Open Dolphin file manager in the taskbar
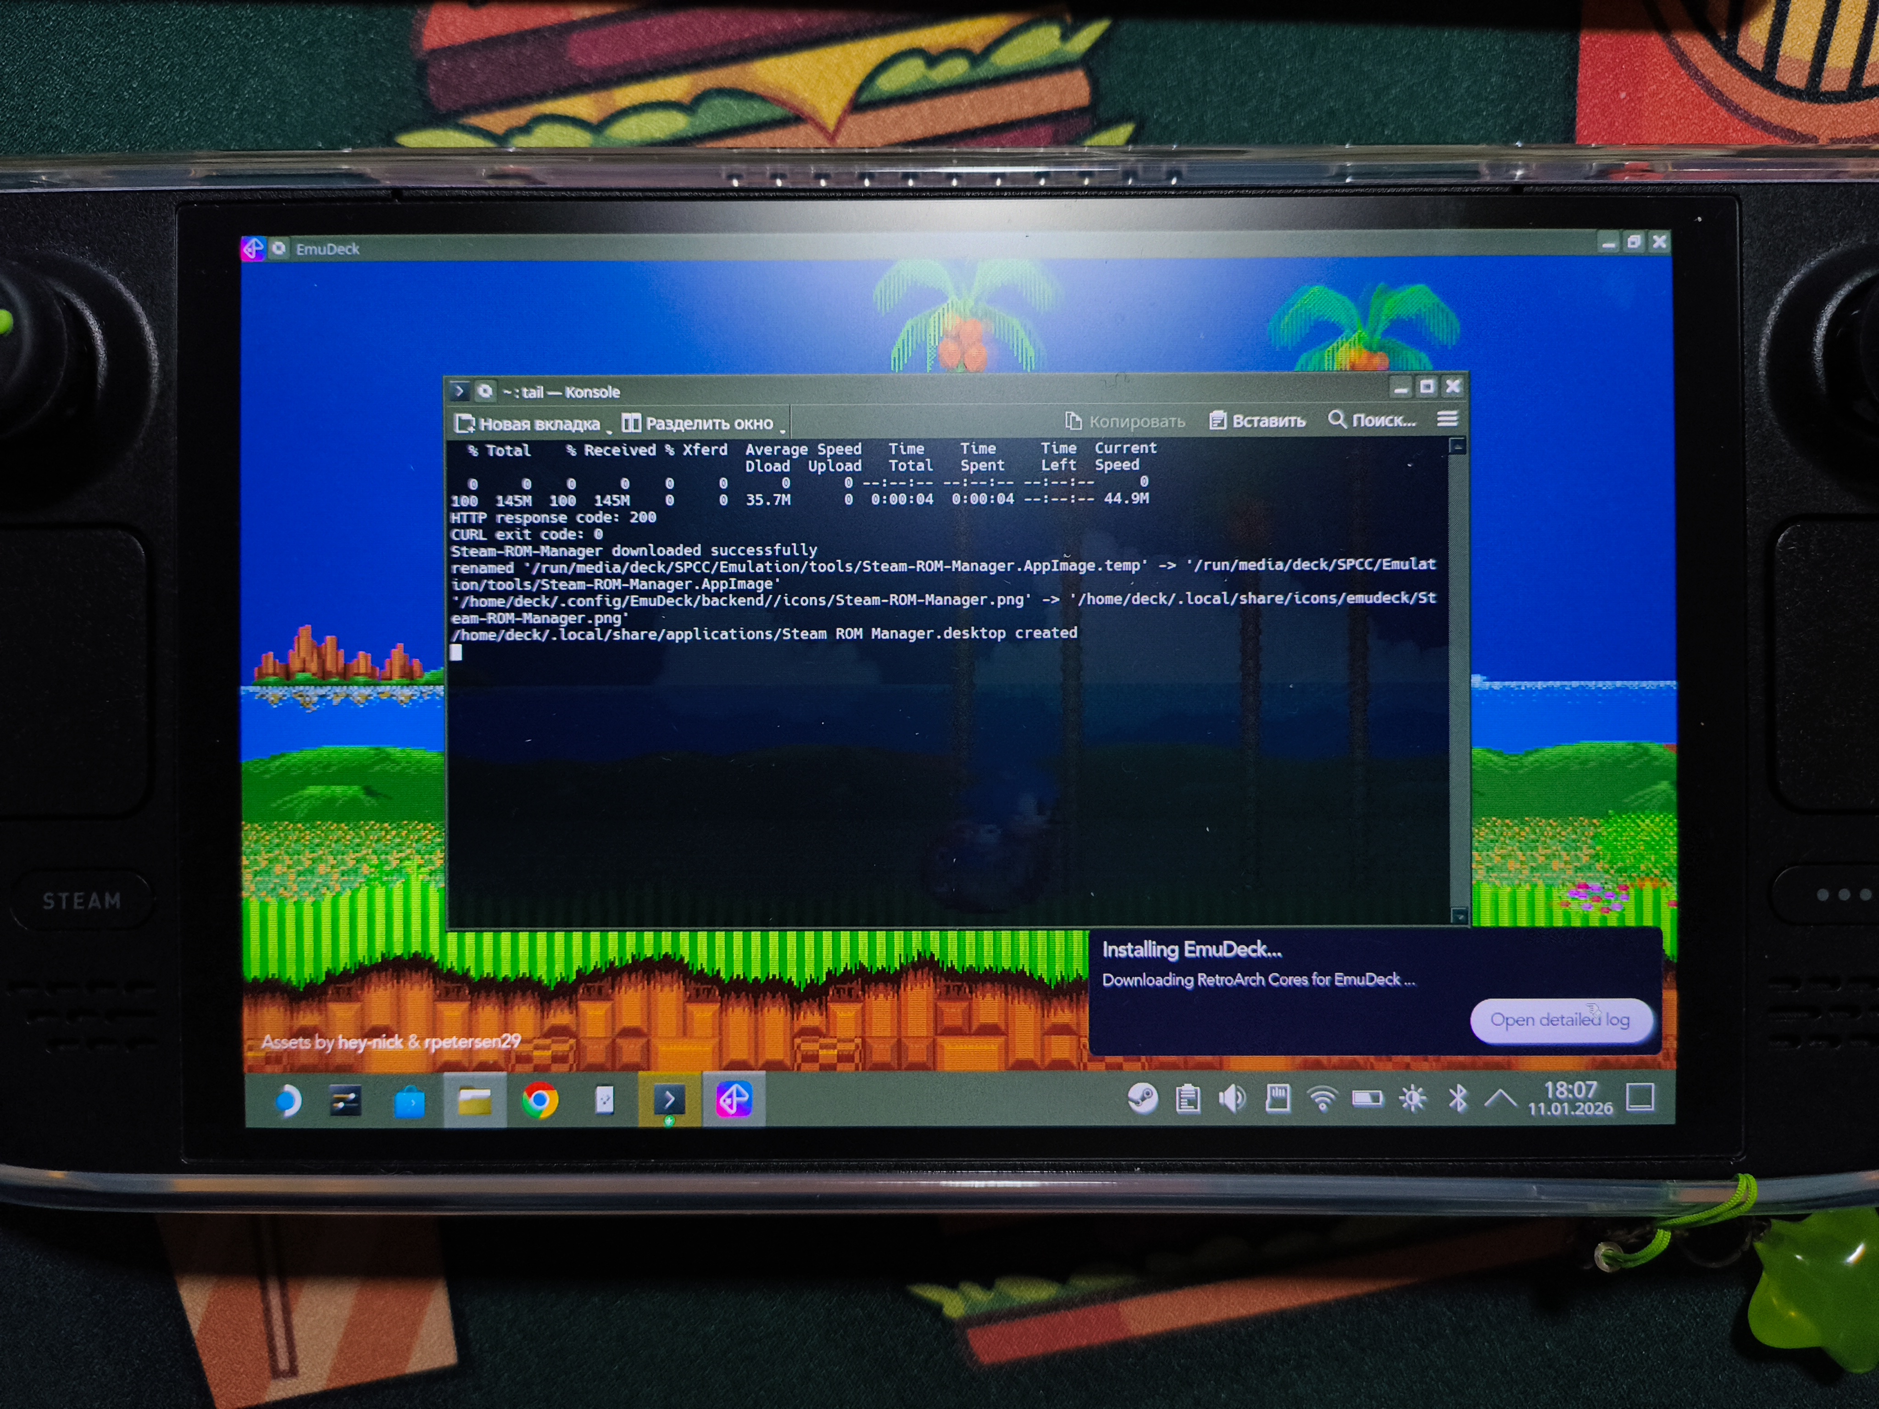Screen dimensions: 1879x1409 (x=474, y=1102)
